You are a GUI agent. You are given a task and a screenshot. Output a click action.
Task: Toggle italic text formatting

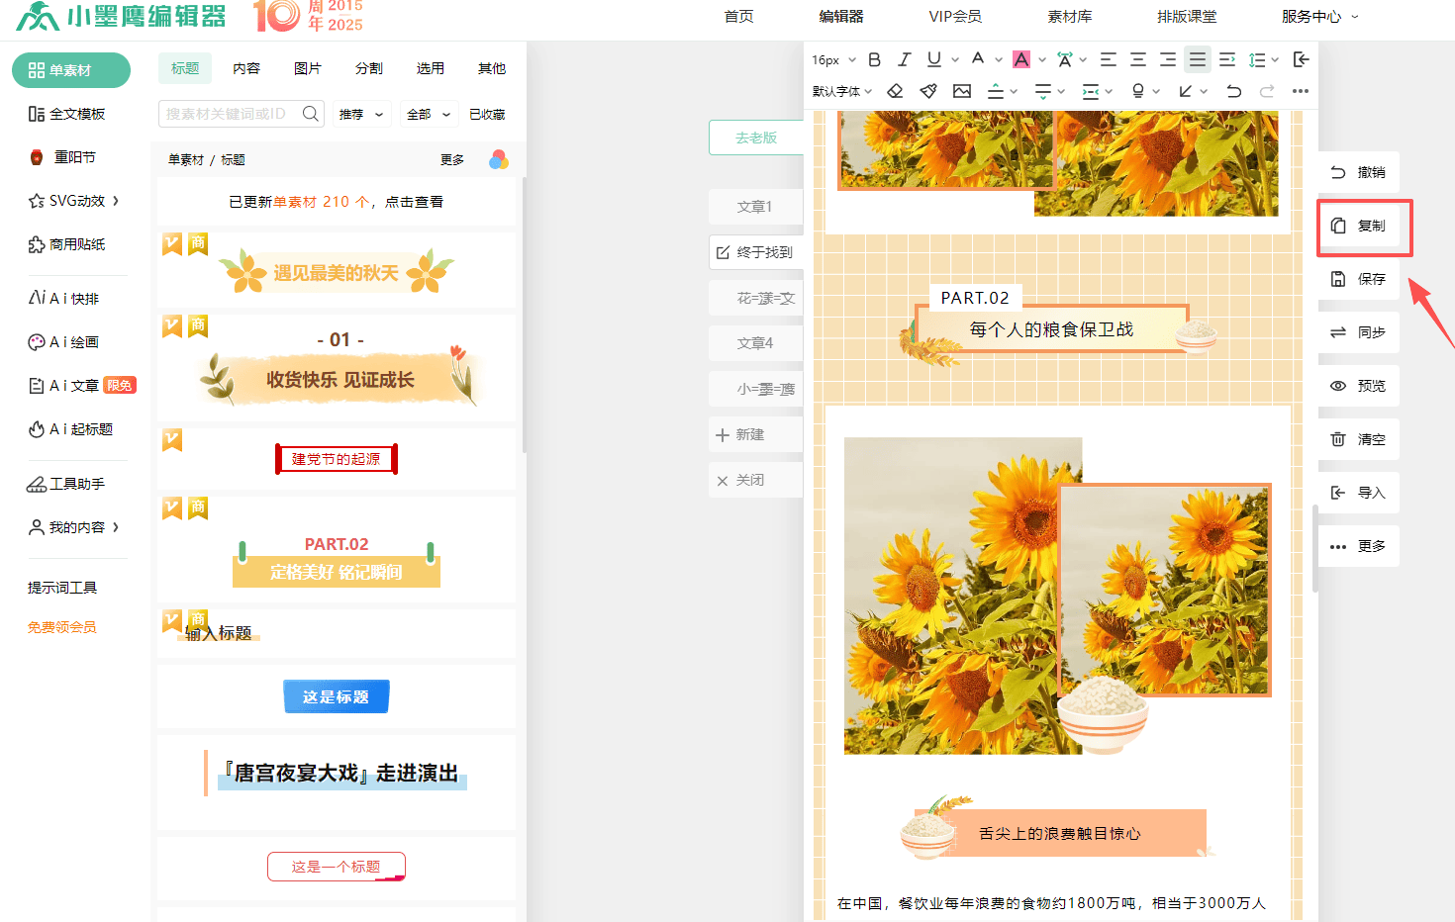(904, 60)
